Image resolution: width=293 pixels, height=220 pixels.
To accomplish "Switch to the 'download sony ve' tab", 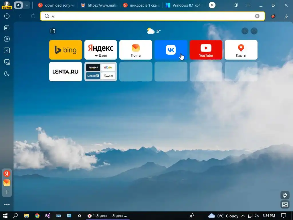I will coord(56,5).
